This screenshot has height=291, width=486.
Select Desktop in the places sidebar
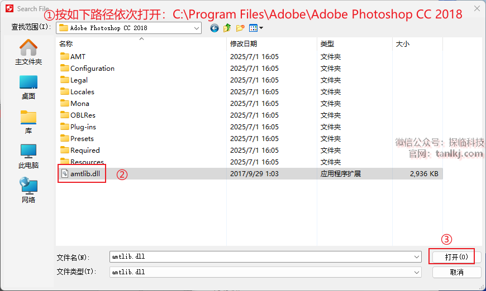28,87
